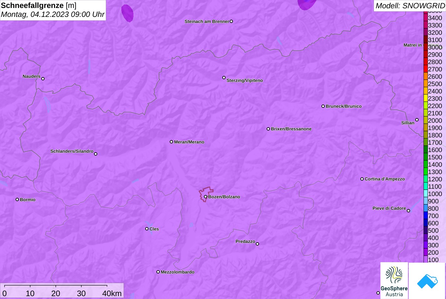Click the Brixen/Bressanone marker dot
The height and width of the screenshot is (299, 446).
tap(268, 129)
